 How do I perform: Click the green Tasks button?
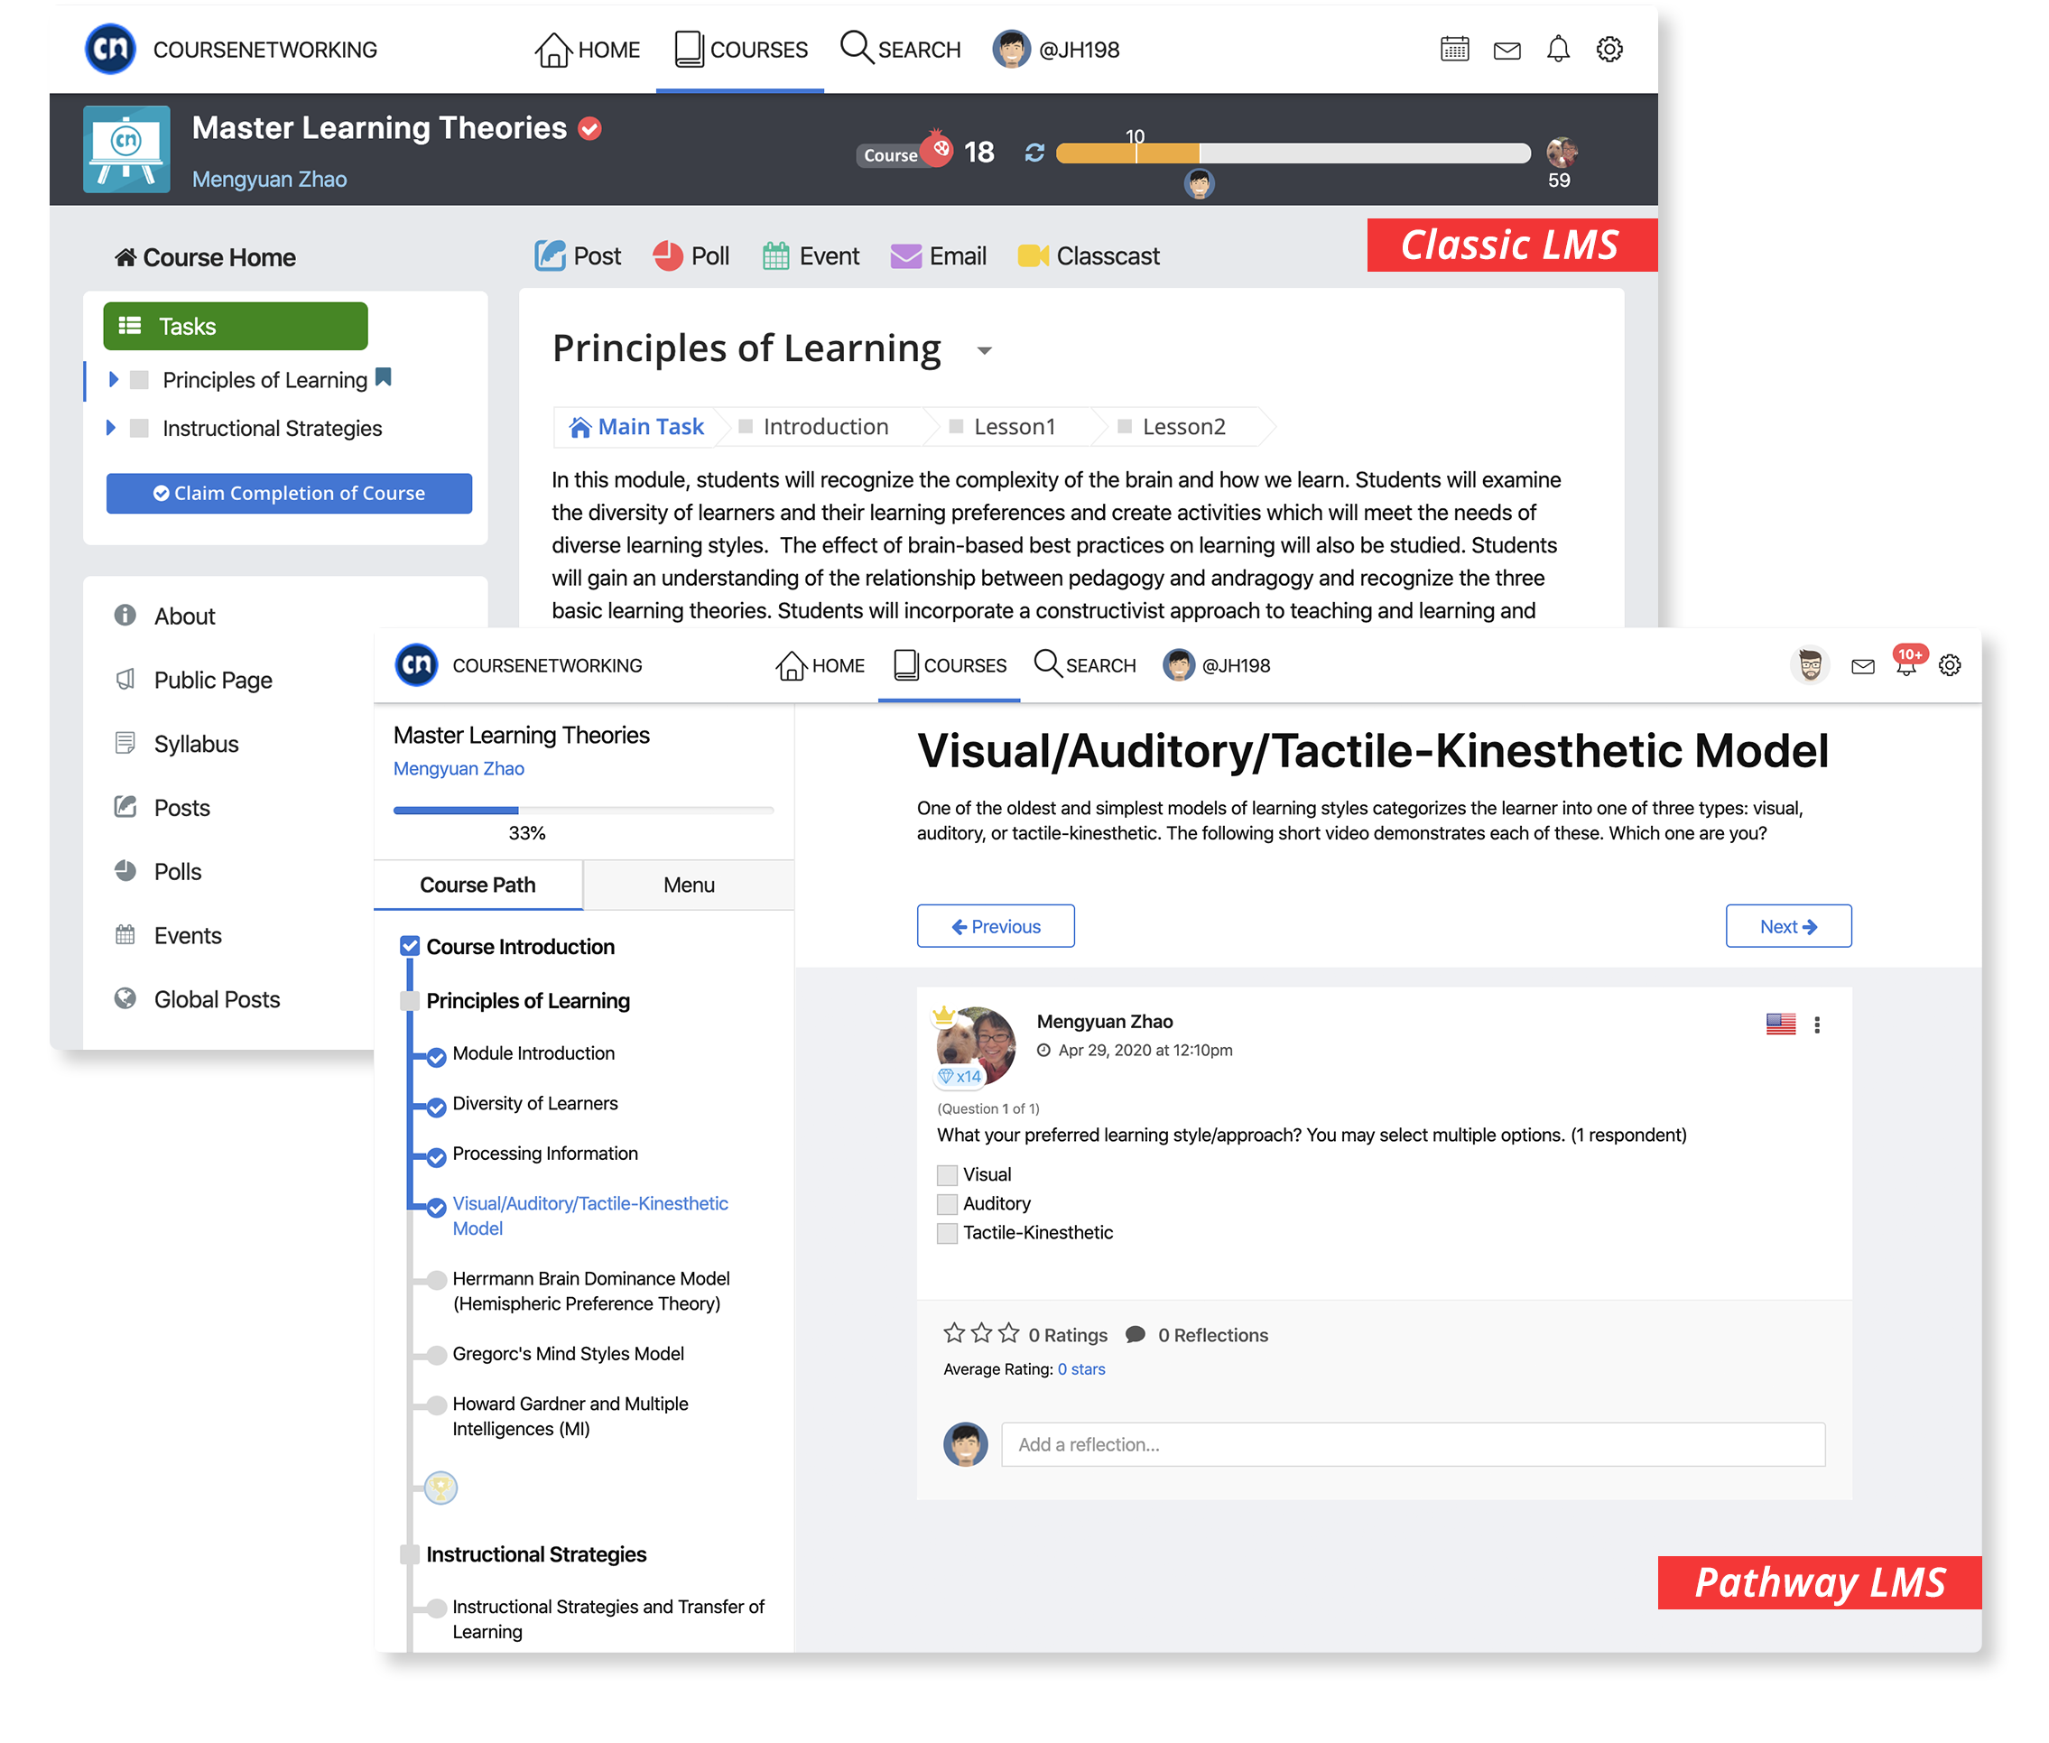tap(235, 326)
